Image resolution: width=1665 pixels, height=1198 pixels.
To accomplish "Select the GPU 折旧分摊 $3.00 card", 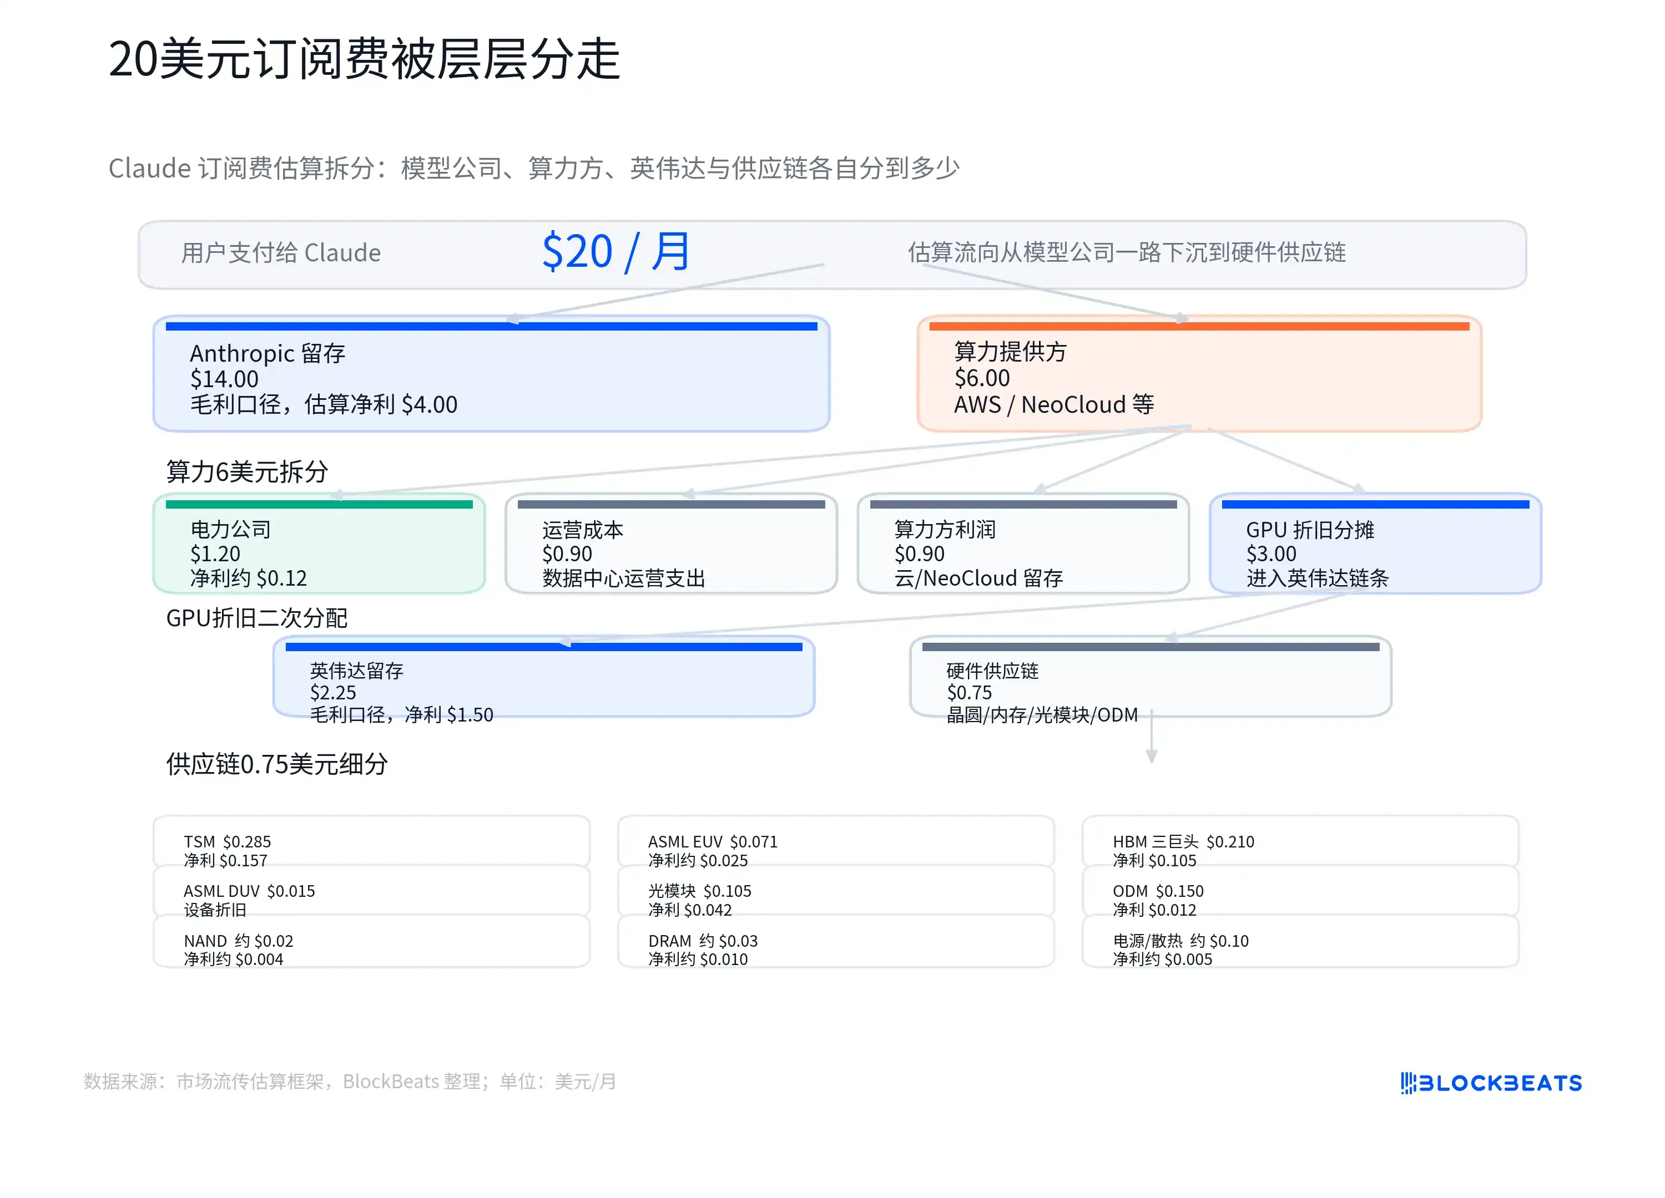I will tap(1375, 544).
